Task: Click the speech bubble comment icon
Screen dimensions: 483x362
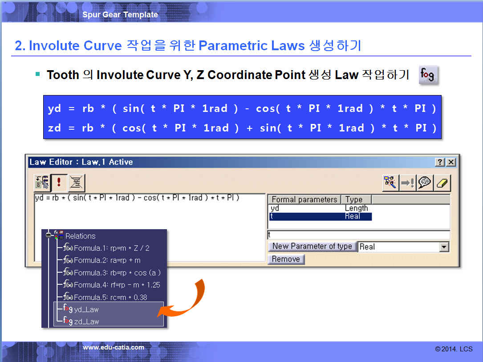Action: (x=425, y=183)
